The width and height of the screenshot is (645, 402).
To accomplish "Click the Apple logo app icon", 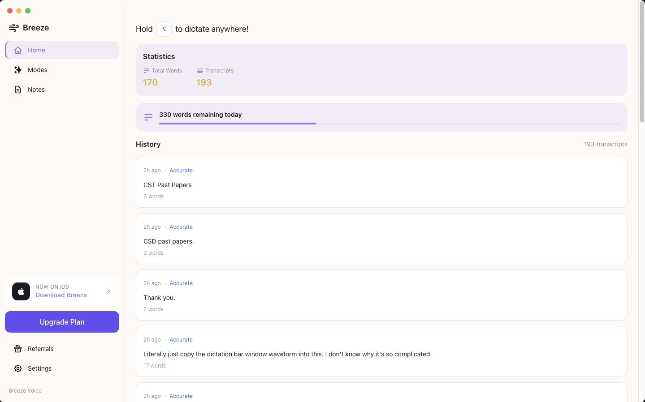I will (21, 291).
